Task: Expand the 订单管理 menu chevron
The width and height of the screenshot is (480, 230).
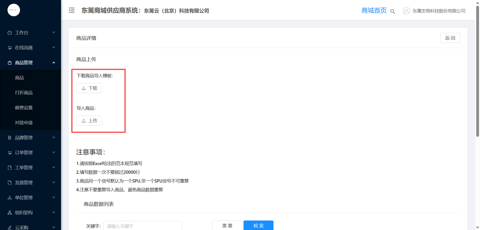Action: click(54, 152)
